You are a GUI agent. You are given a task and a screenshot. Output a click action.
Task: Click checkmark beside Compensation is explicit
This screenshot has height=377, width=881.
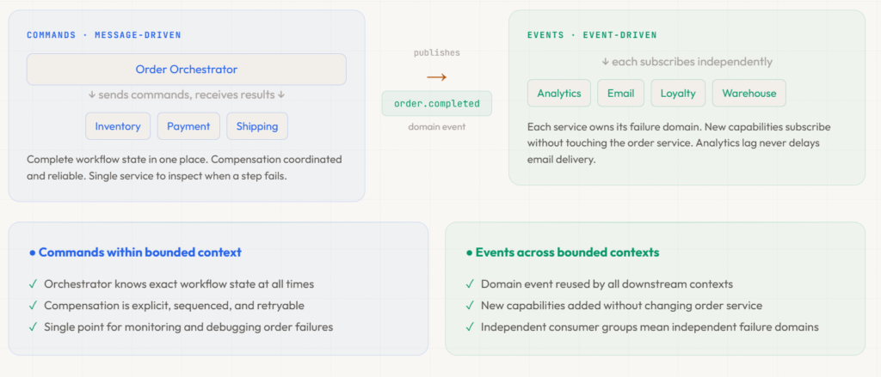pos(33,306)
